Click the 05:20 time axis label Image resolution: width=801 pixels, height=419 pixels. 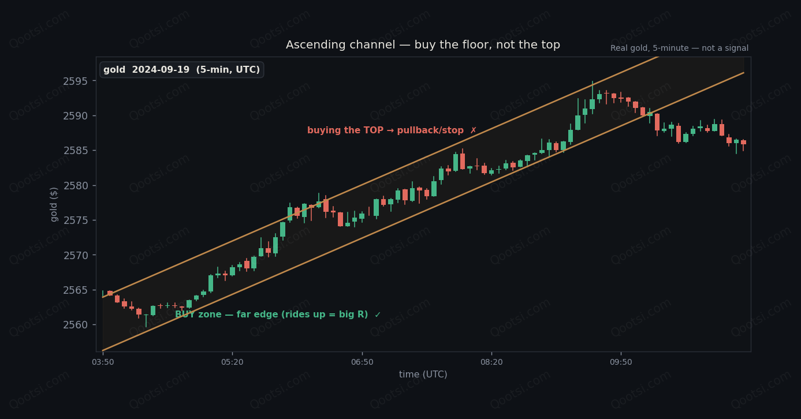pos(232,362)
